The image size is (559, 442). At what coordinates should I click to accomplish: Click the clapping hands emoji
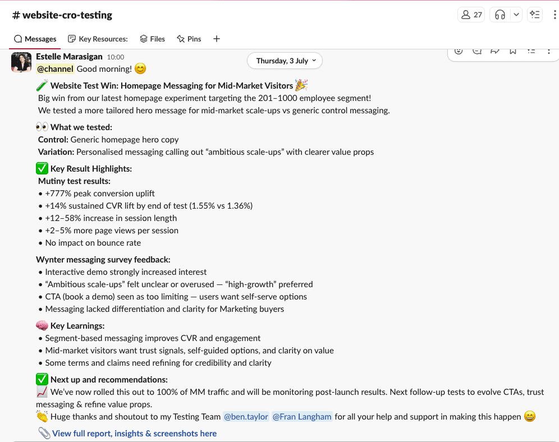pos(42,416)
